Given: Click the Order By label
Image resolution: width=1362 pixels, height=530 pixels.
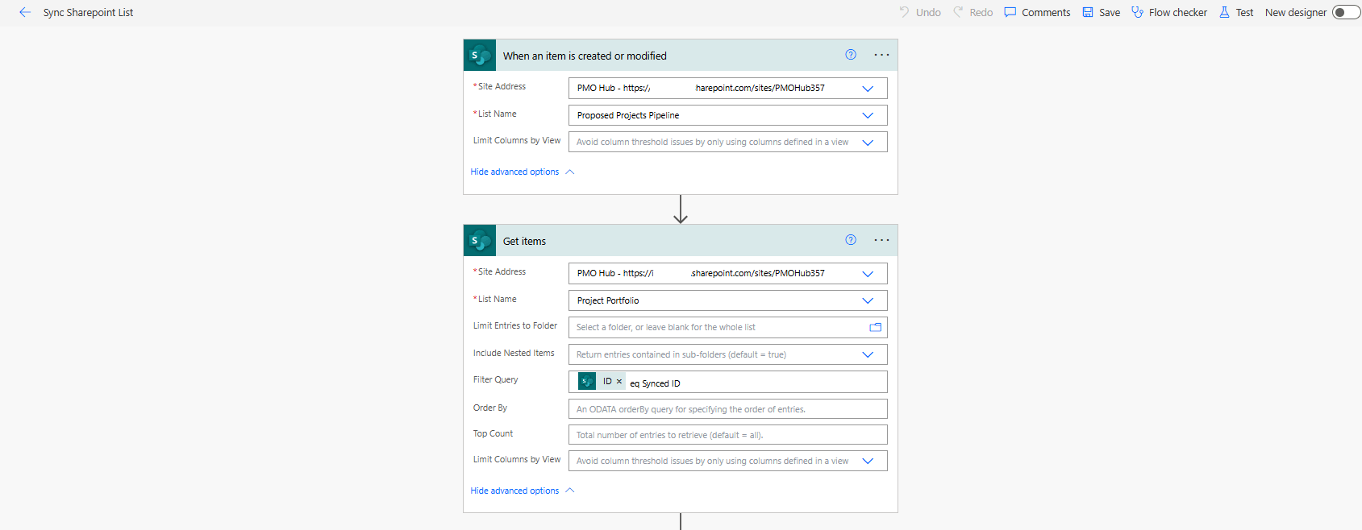Looking at the screenshot, I should coord(489,408).
